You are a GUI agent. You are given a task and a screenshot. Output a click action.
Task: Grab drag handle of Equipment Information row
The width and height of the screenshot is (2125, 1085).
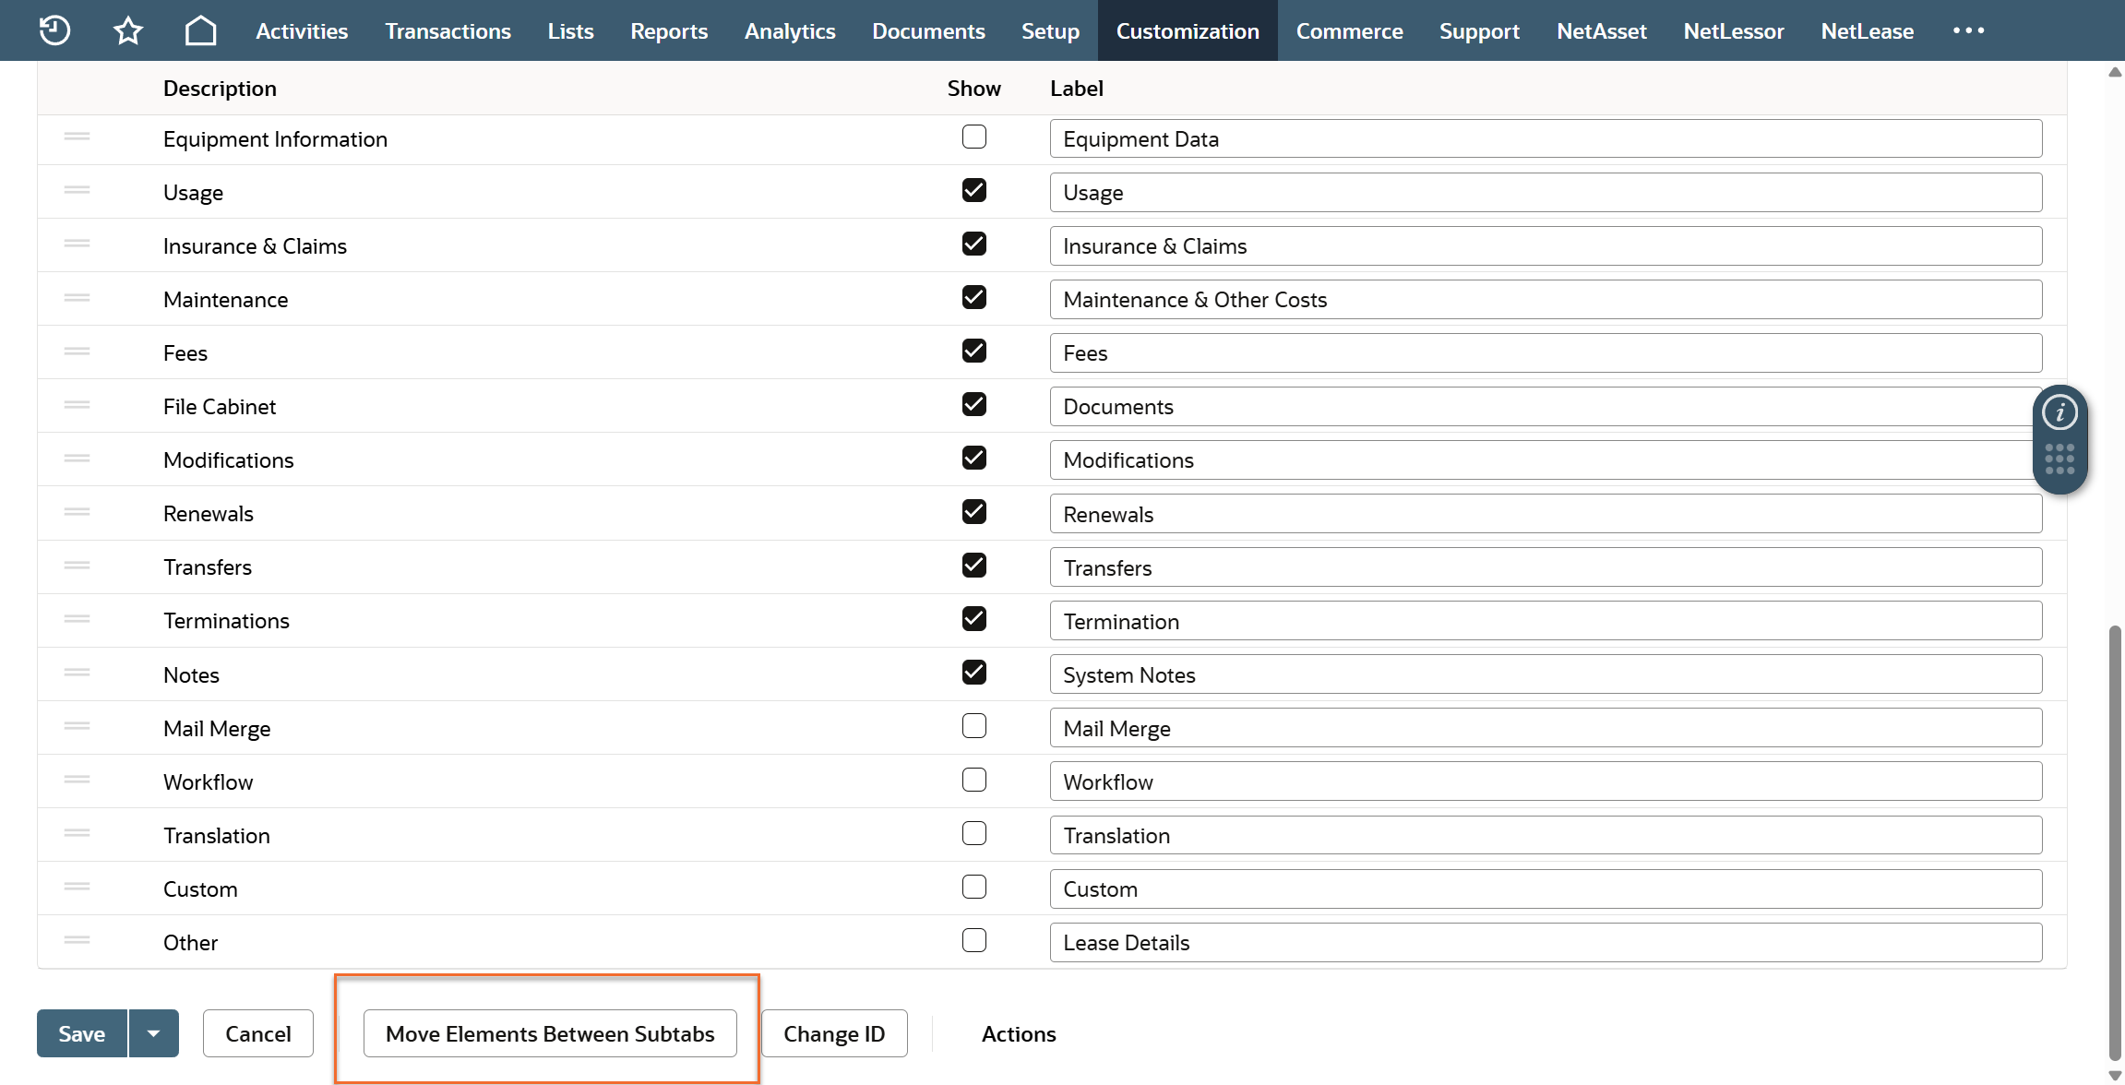point(78,137)
